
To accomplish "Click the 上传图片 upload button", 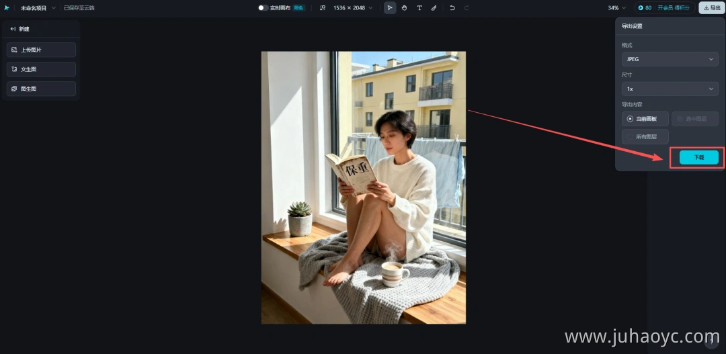I will 41,50.
